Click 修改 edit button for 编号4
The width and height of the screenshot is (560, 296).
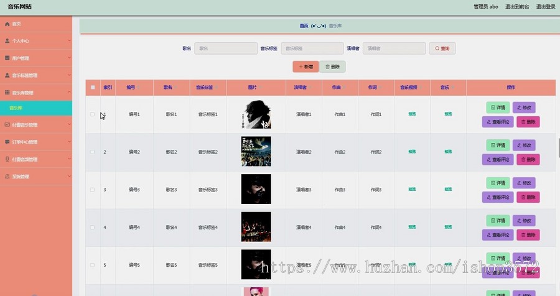tap(524, 221)
